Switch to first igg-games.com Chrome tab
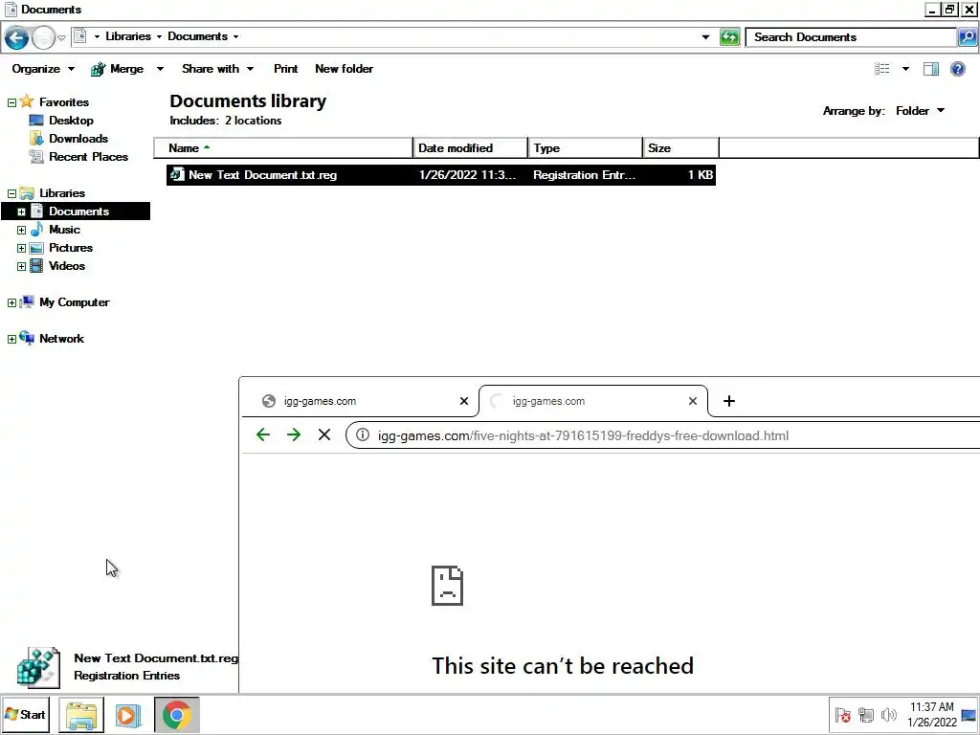This screenshot has width=980, height=735. point(360,401)
